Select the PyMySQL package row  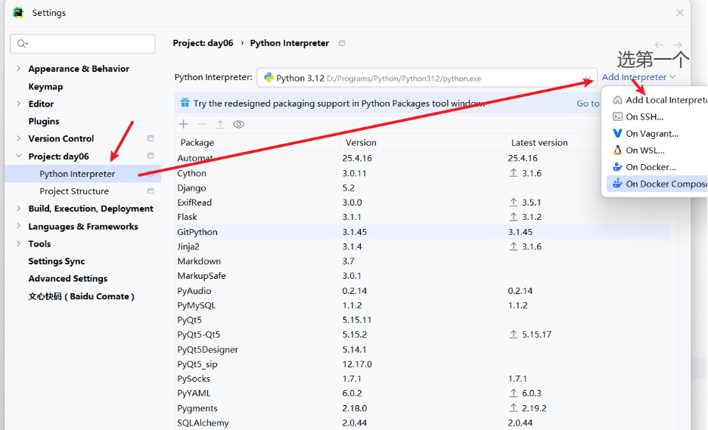pyautogui.click(x=423, y=305)
